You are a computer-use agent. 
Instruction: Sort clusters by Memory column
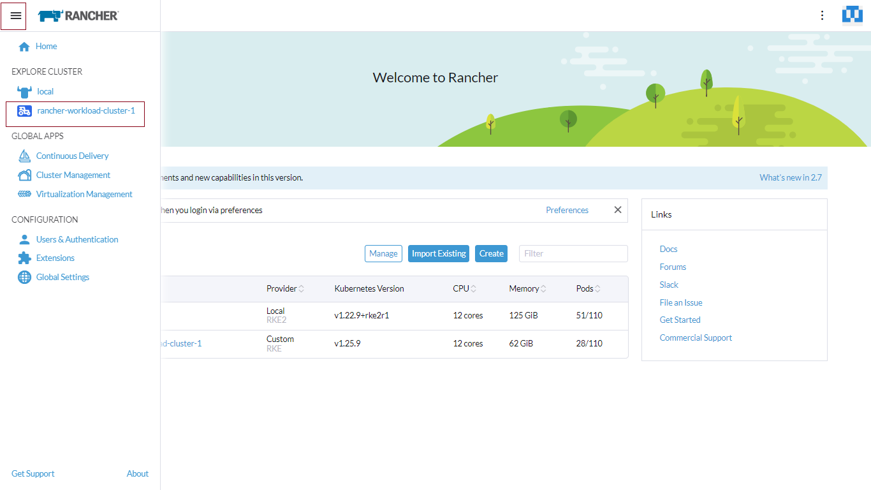543,289
